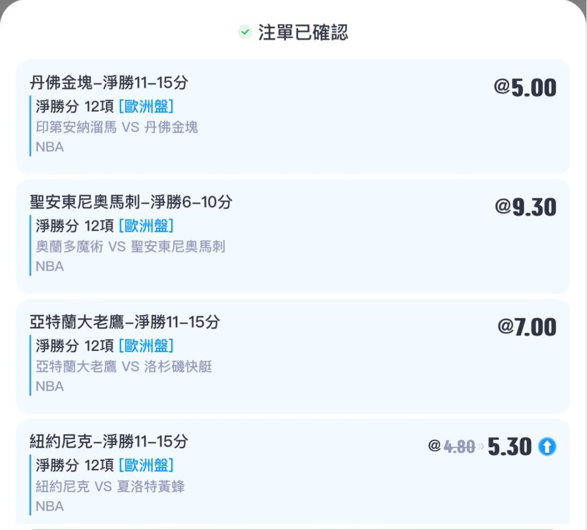Screen dimensions: 587x530
Task: Click the @5.00 odds value
Action: 525,88
